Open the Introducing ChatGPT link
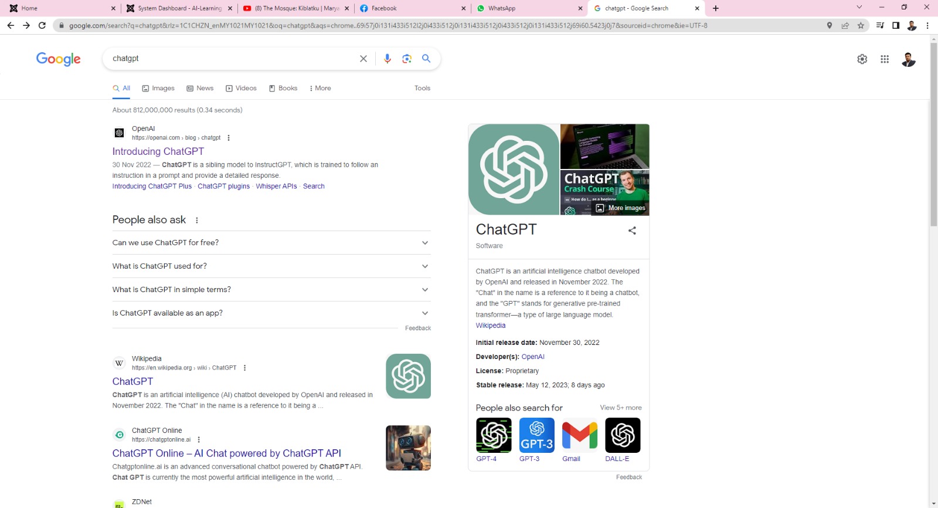The image size is (938, 508). (x=158, y=151)
